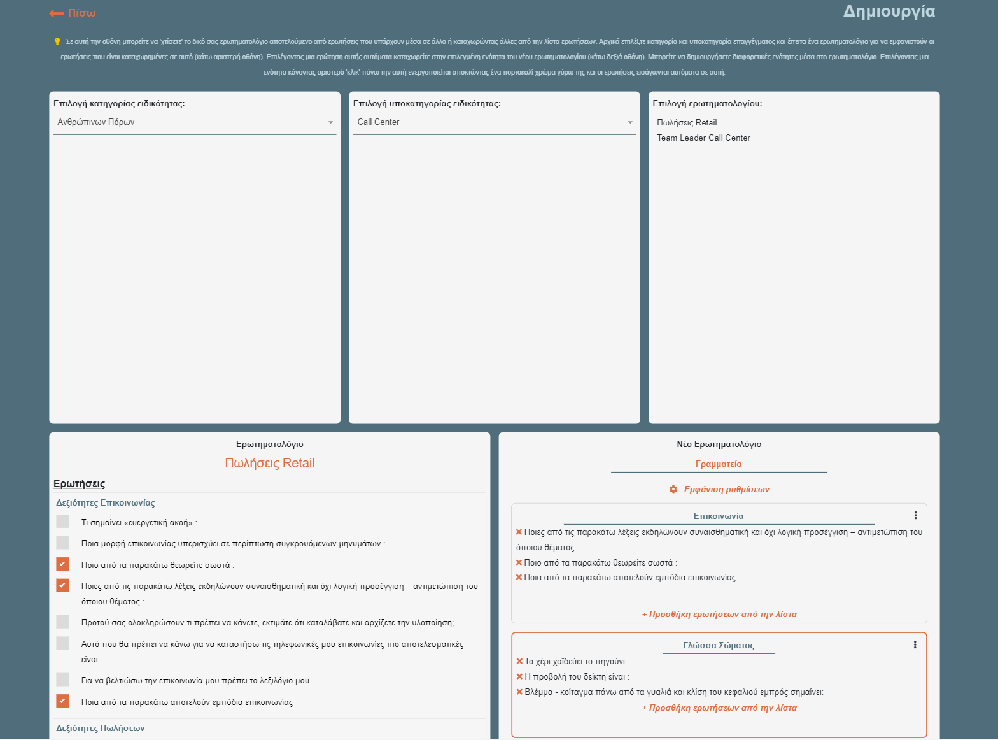The height and width of the screenshot is (740, 998).
Task: Edit the new questionnaire name field 'Γραμματεία'
Action: [x=719, y=464]
